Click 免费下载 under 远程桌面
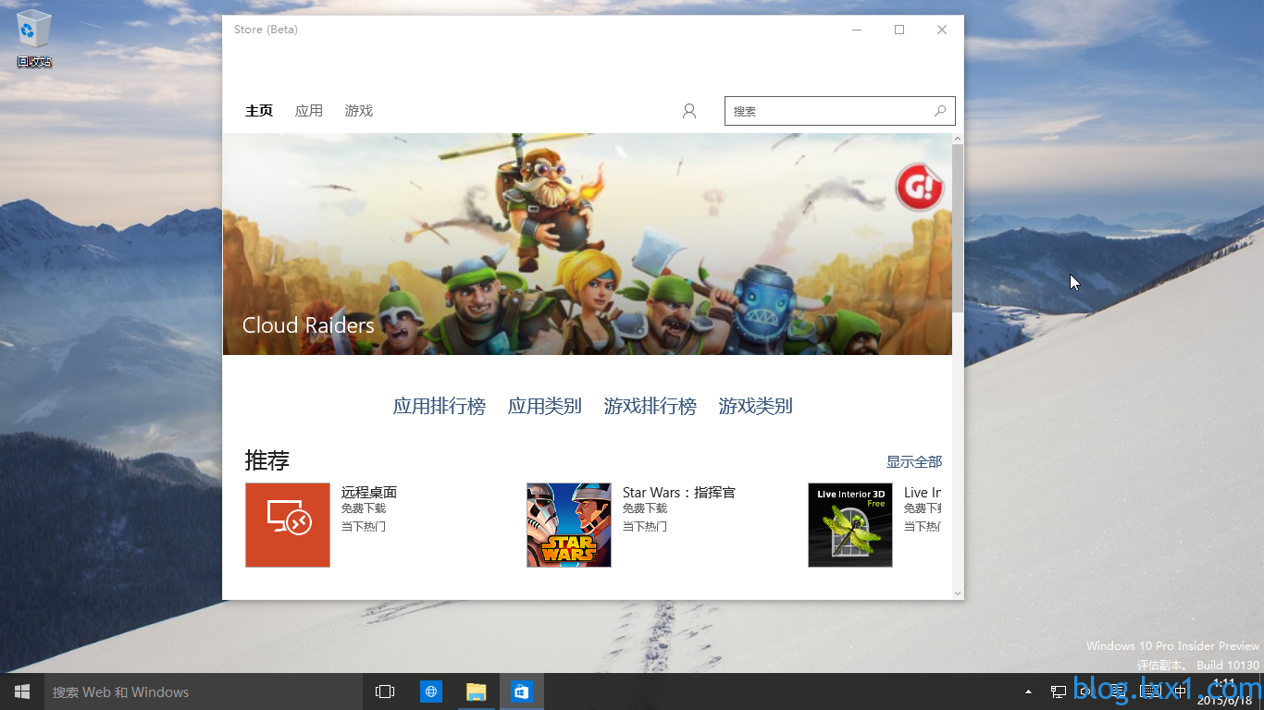Image resolution: width=1264 pixels, height=710 pixels. [x=364, y=508]
